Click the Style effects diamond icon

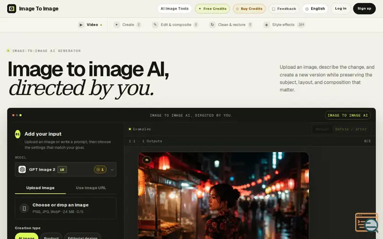[267, 25]
